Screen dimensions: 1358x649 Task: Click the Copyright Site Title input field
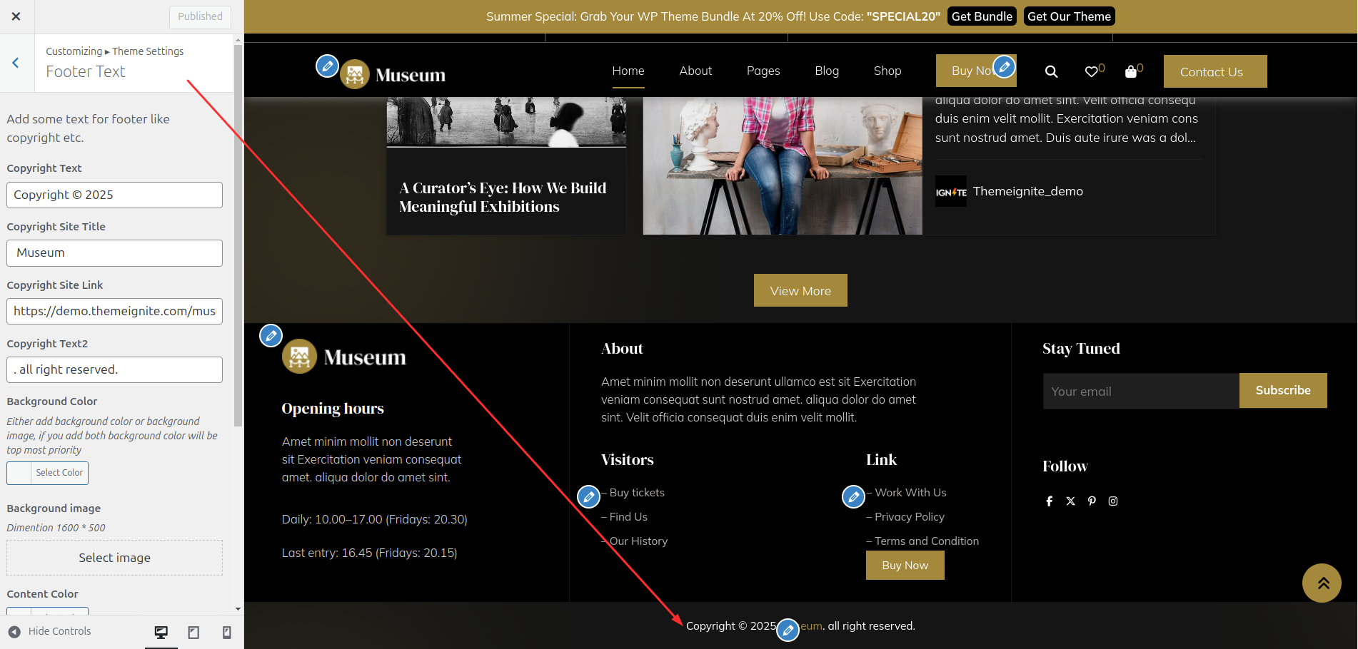[x=114, y=253]
